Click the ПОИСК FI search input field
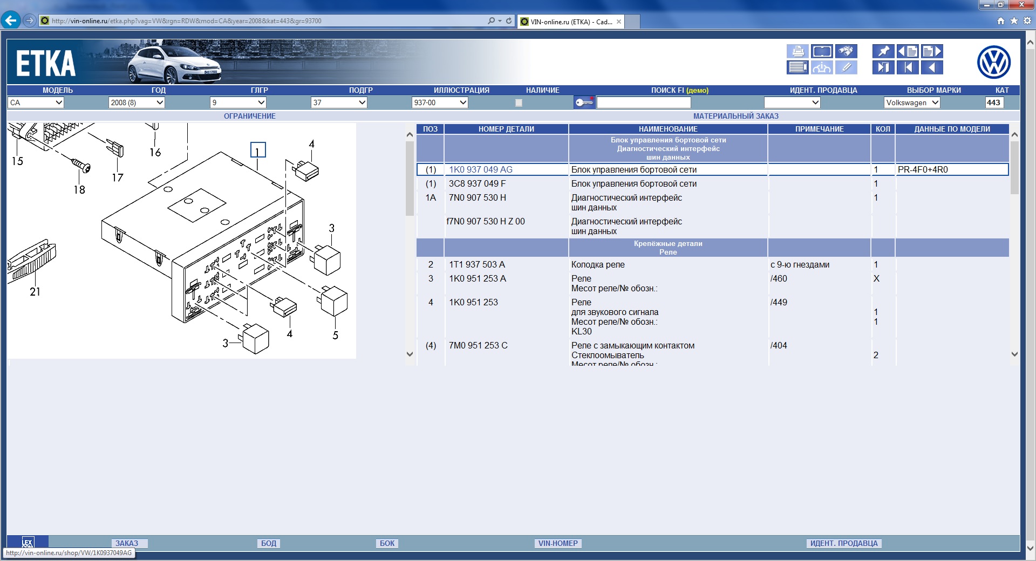The height and width of the screenshot is (561, 1036). tap(644, 102)
